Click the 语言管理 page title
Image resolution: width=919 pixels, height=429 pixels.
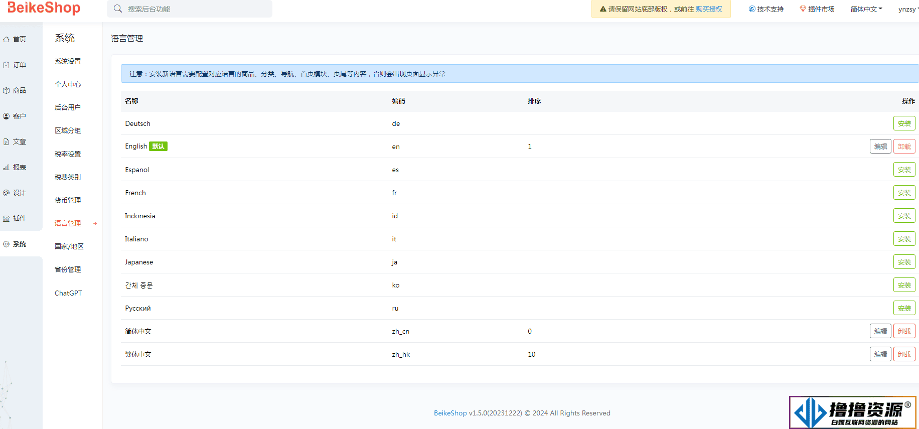pyautogui.click(x=127, y=39)
